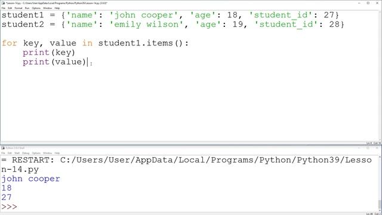Close the Lesson-14.py editor window
The width and height of the screenshot is (382, 215).
pyautogui.click(x=377, y=3)
